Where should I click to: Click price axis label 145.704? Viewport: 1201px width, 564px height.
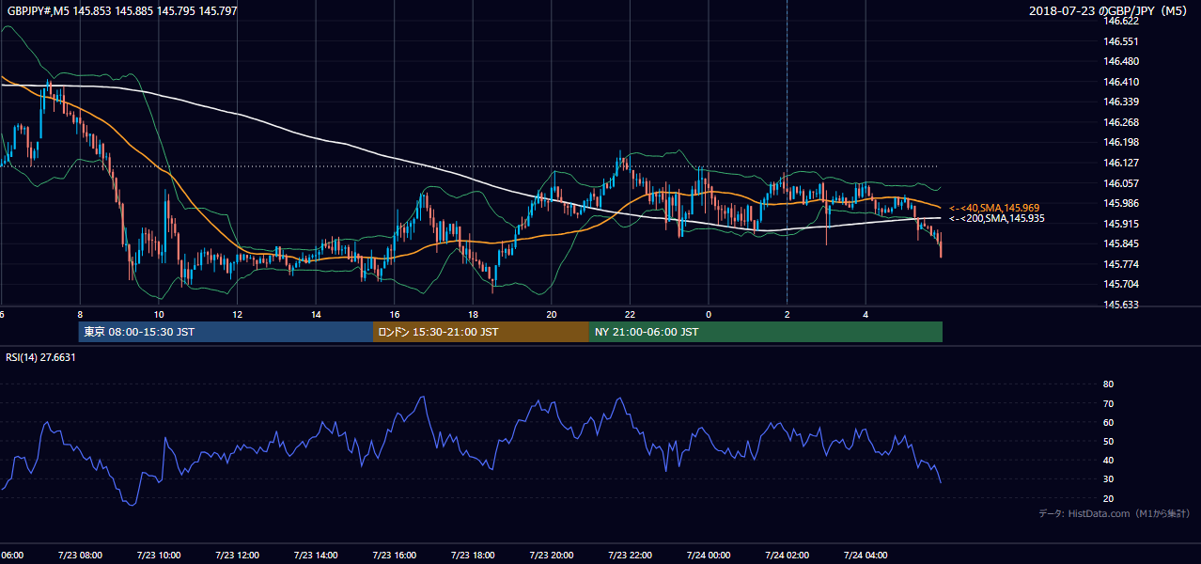(x=1122, y=284)
